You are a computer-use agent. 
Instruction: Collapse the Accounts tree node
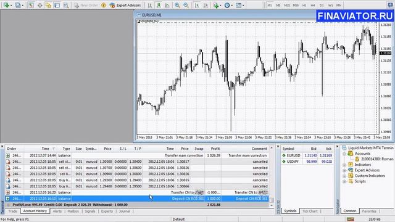344,154
